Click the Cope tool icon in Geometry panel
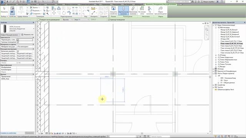The width and height of the screenshot is (246, 138). point(35,8)
